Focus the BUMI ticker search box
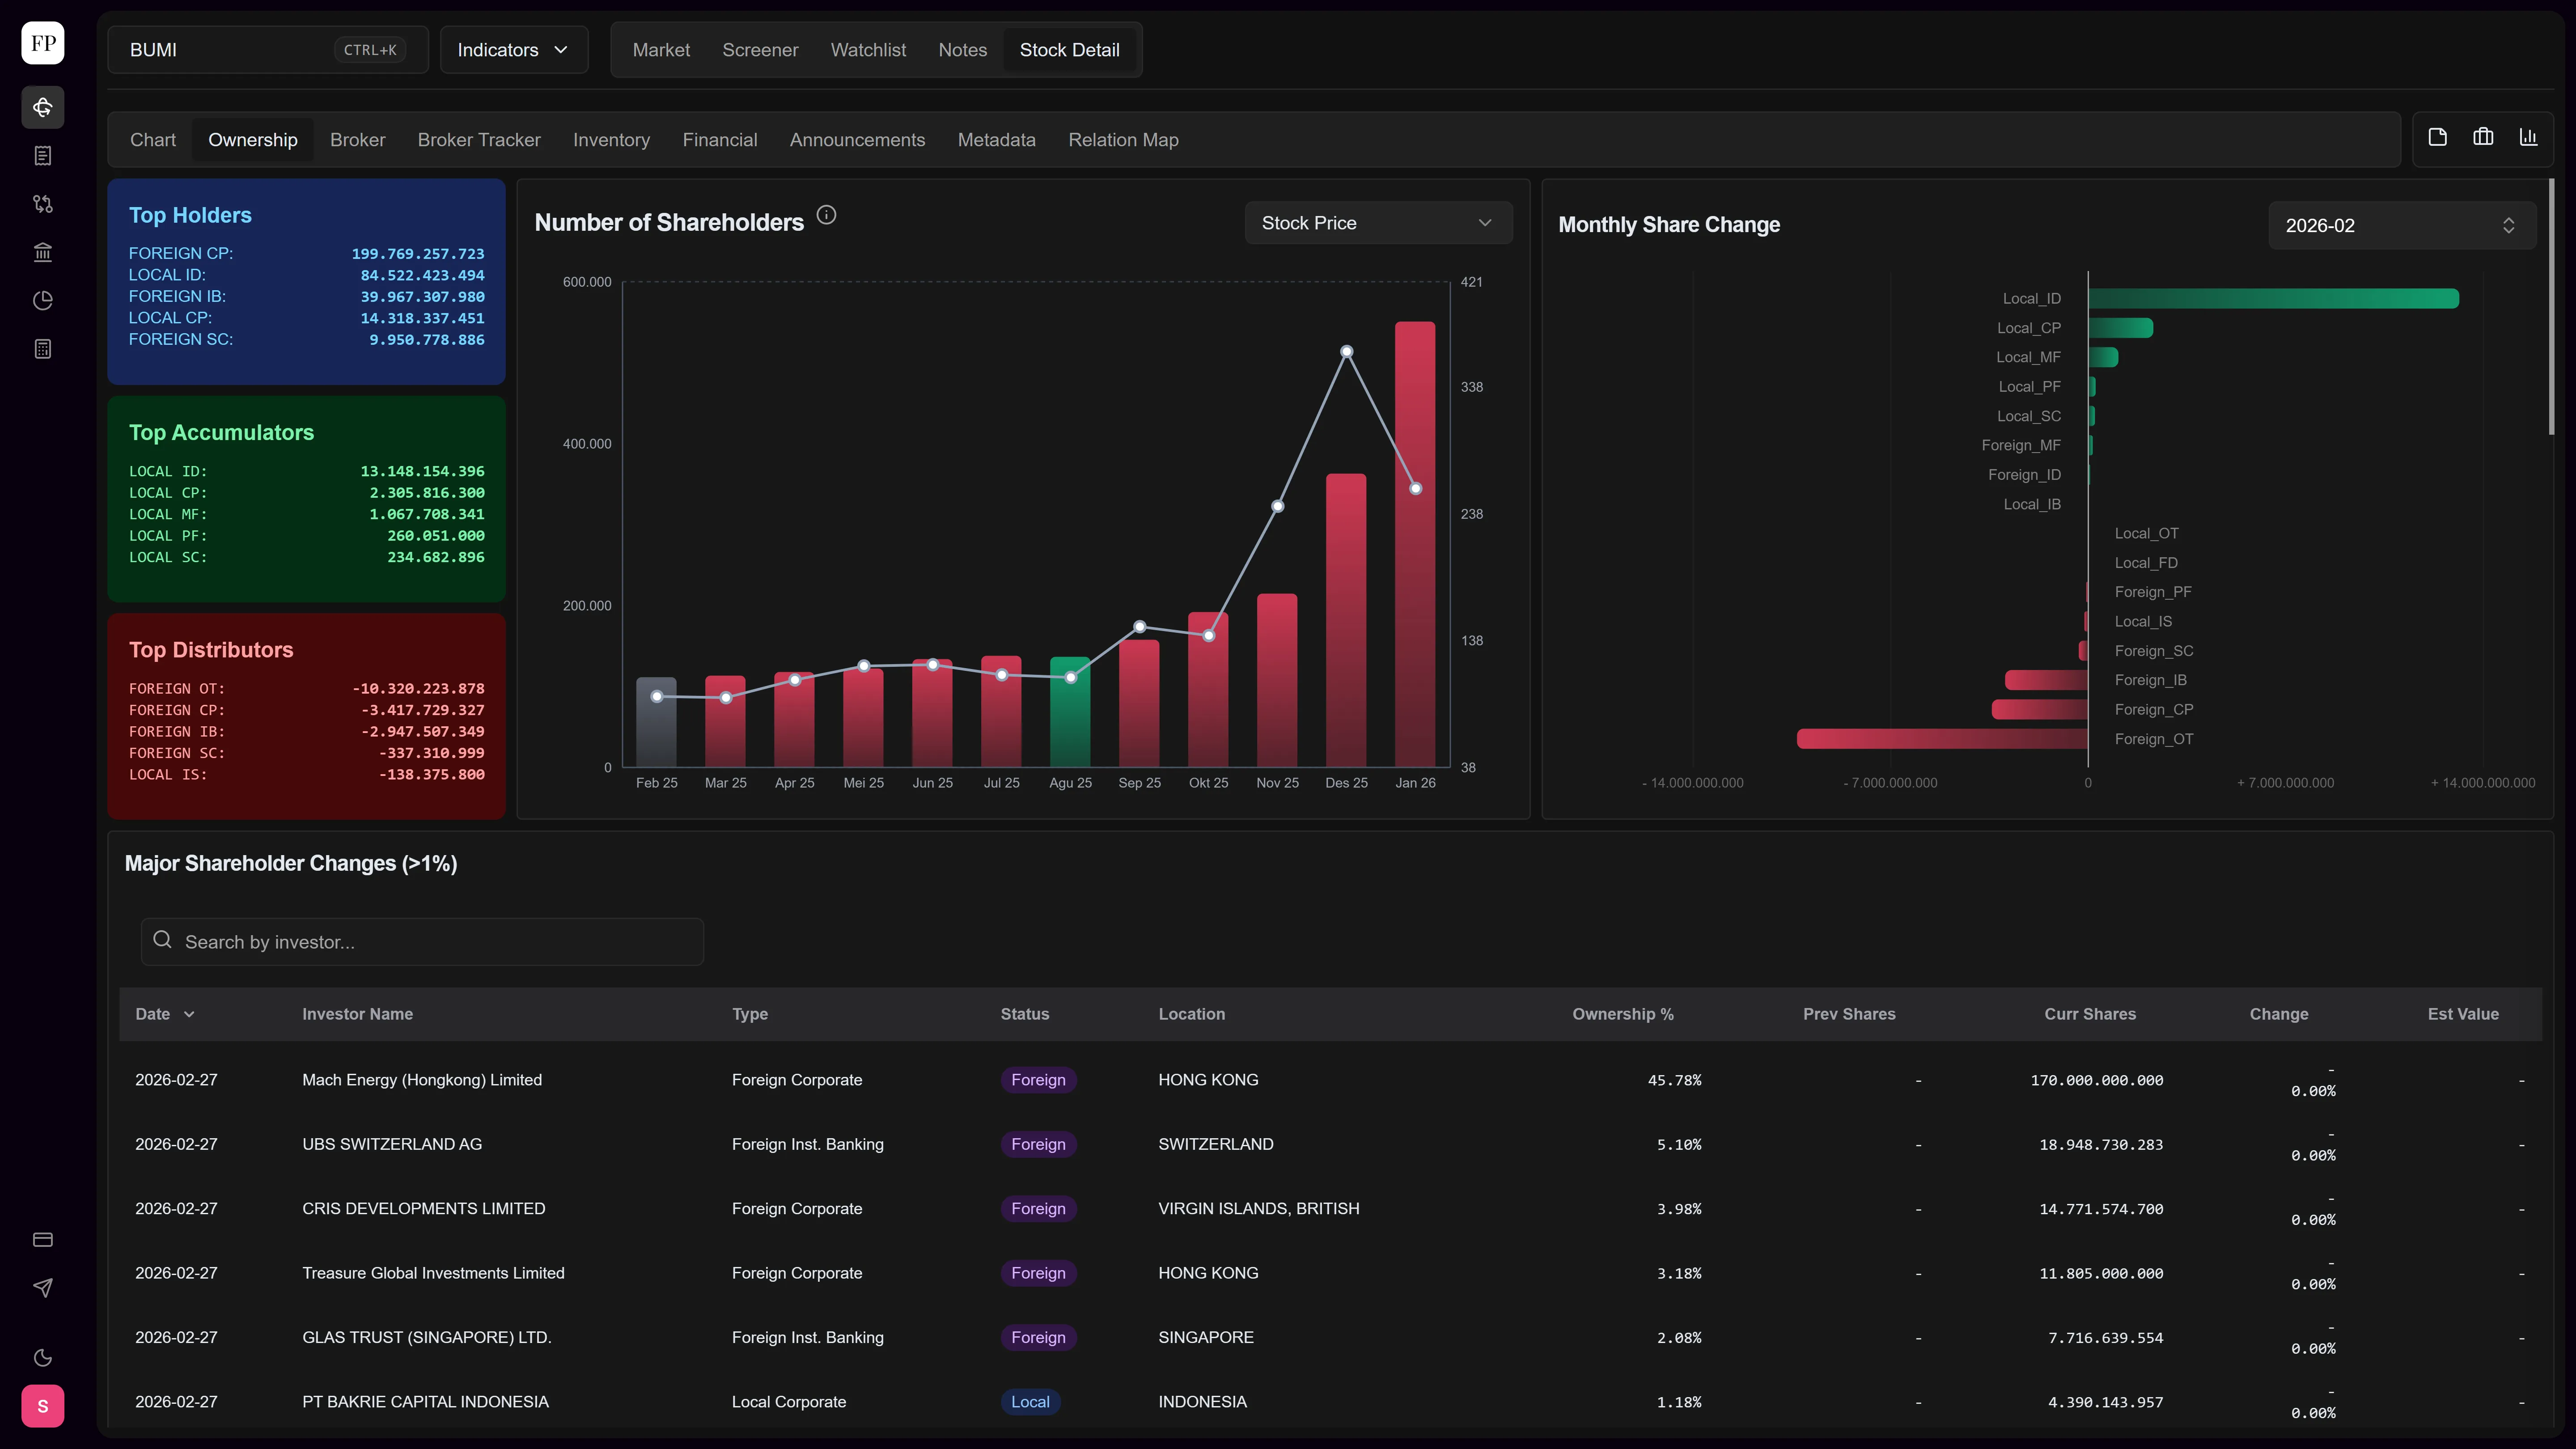2576x1449 pixels. (268, 50)
